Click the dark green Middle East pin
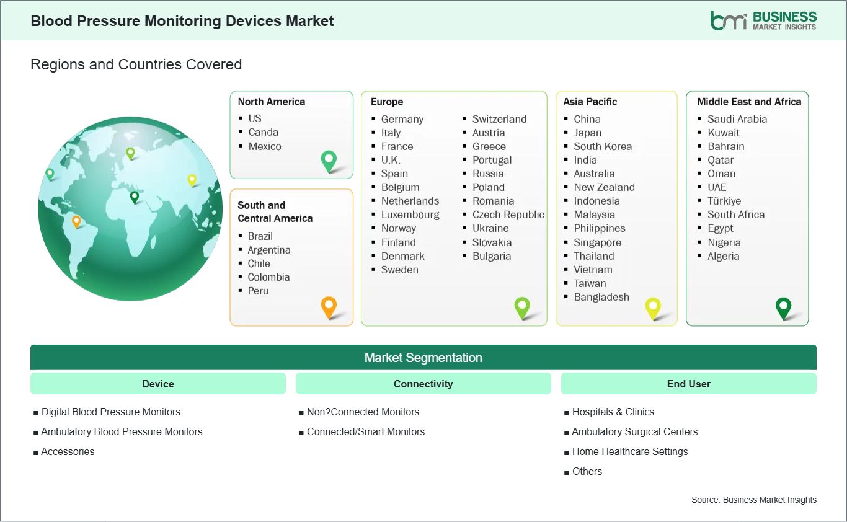Screen dimensions: 847x522 [784, 307]
